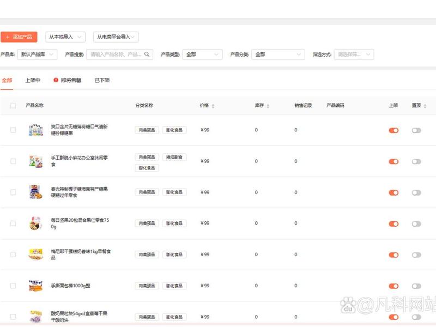Image resolution: width=436 pixels, height=327 pixels.
Task: Enable 置顶 switch for 梅尼耶干蛋糕
Action: pos(416,255)
